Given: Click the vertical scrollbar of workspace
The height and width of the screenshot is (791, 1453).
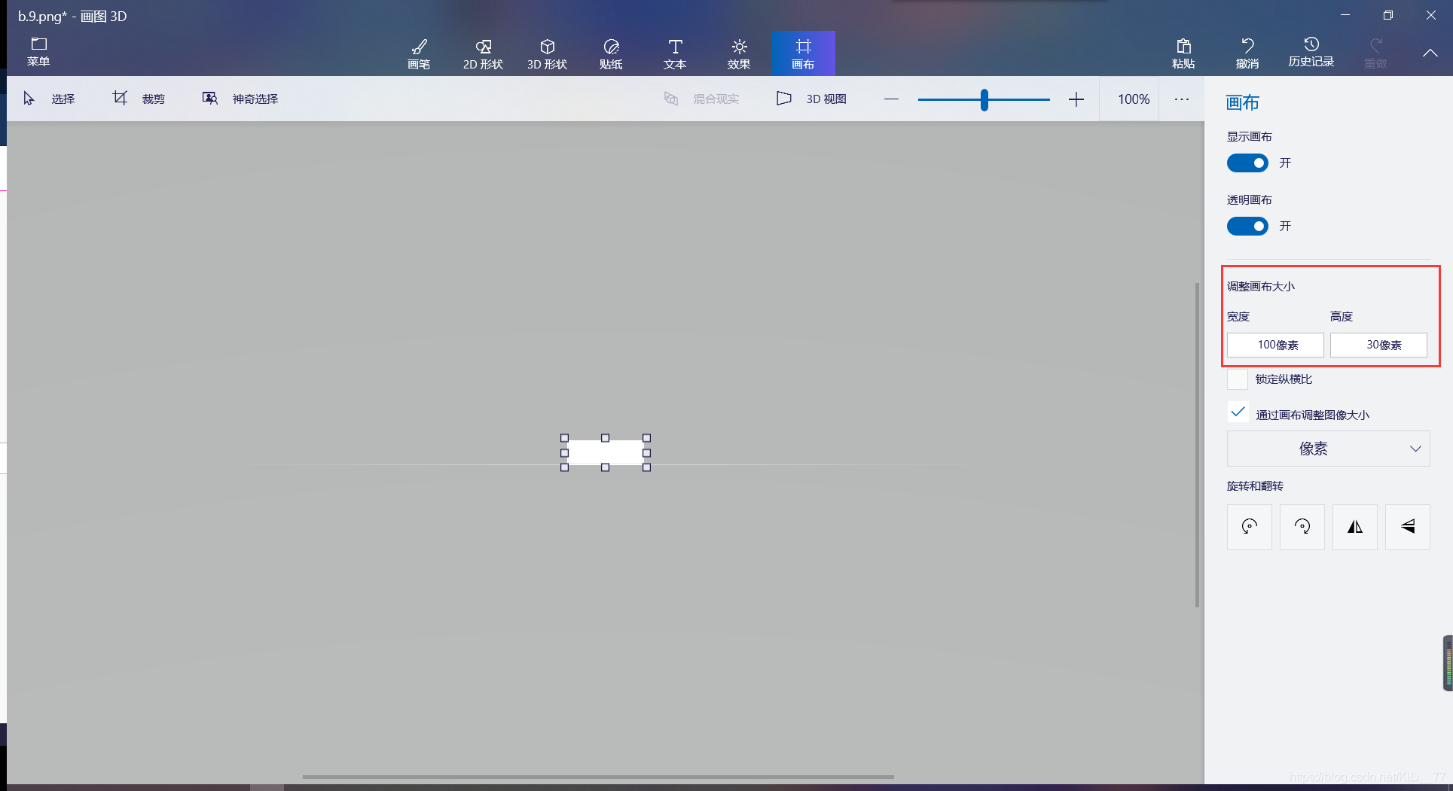Looking at the screenshot, I should (1197, 445).
